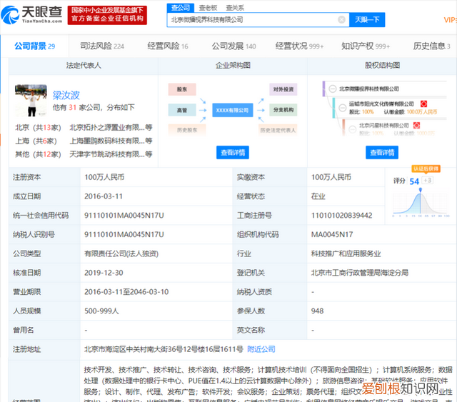Select company type 有限责任公司(法人独资)
Image resolution: width=457 pixels, height=402 pixels.
pyautogui.click(x=121, y=253)
